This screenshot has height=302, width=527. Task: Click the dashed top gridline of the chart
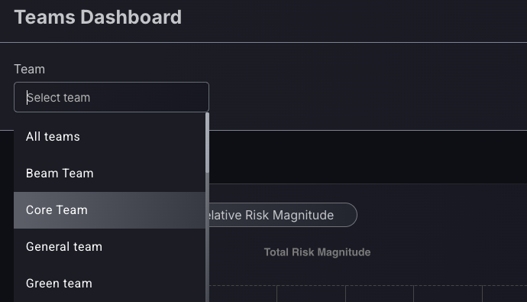tap(368, 285)
